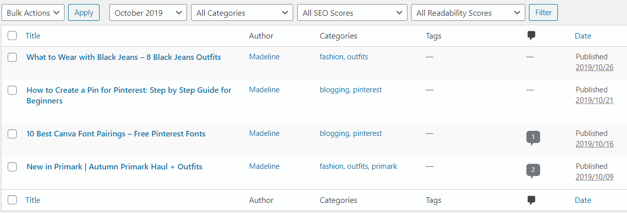Click blogging category on Create a Pin row
627x213 pixels.
[x=334, y=90]
